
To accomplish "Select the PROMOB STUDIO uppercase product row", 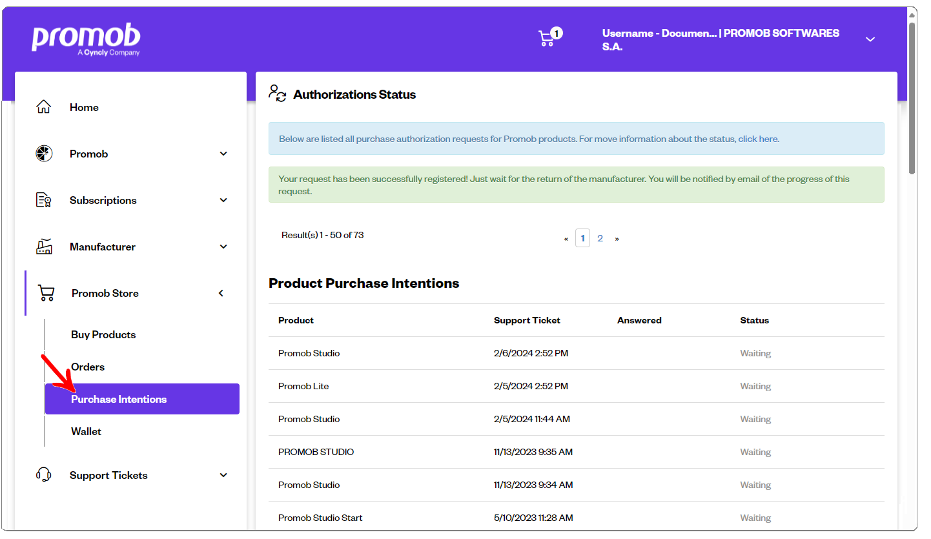I will click(x=577, y=452).
